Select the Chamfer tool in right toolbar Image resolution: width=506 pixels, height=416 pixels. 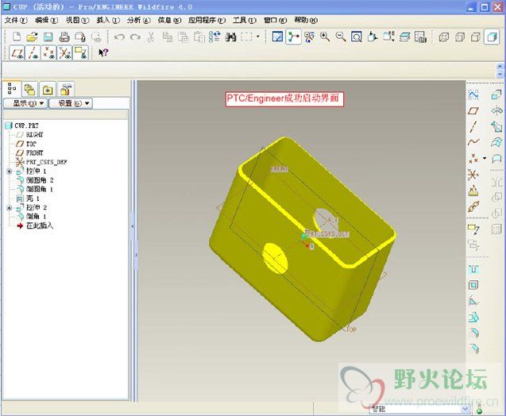[473, 349]
